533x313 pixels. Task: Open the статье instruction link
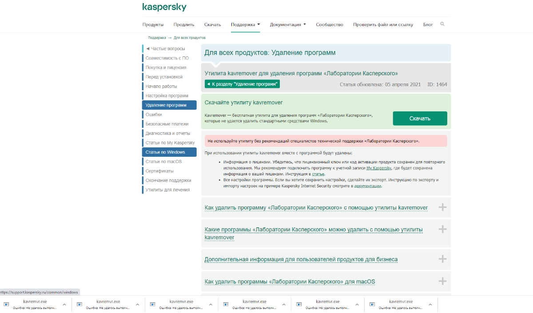[x=318, y=174]
